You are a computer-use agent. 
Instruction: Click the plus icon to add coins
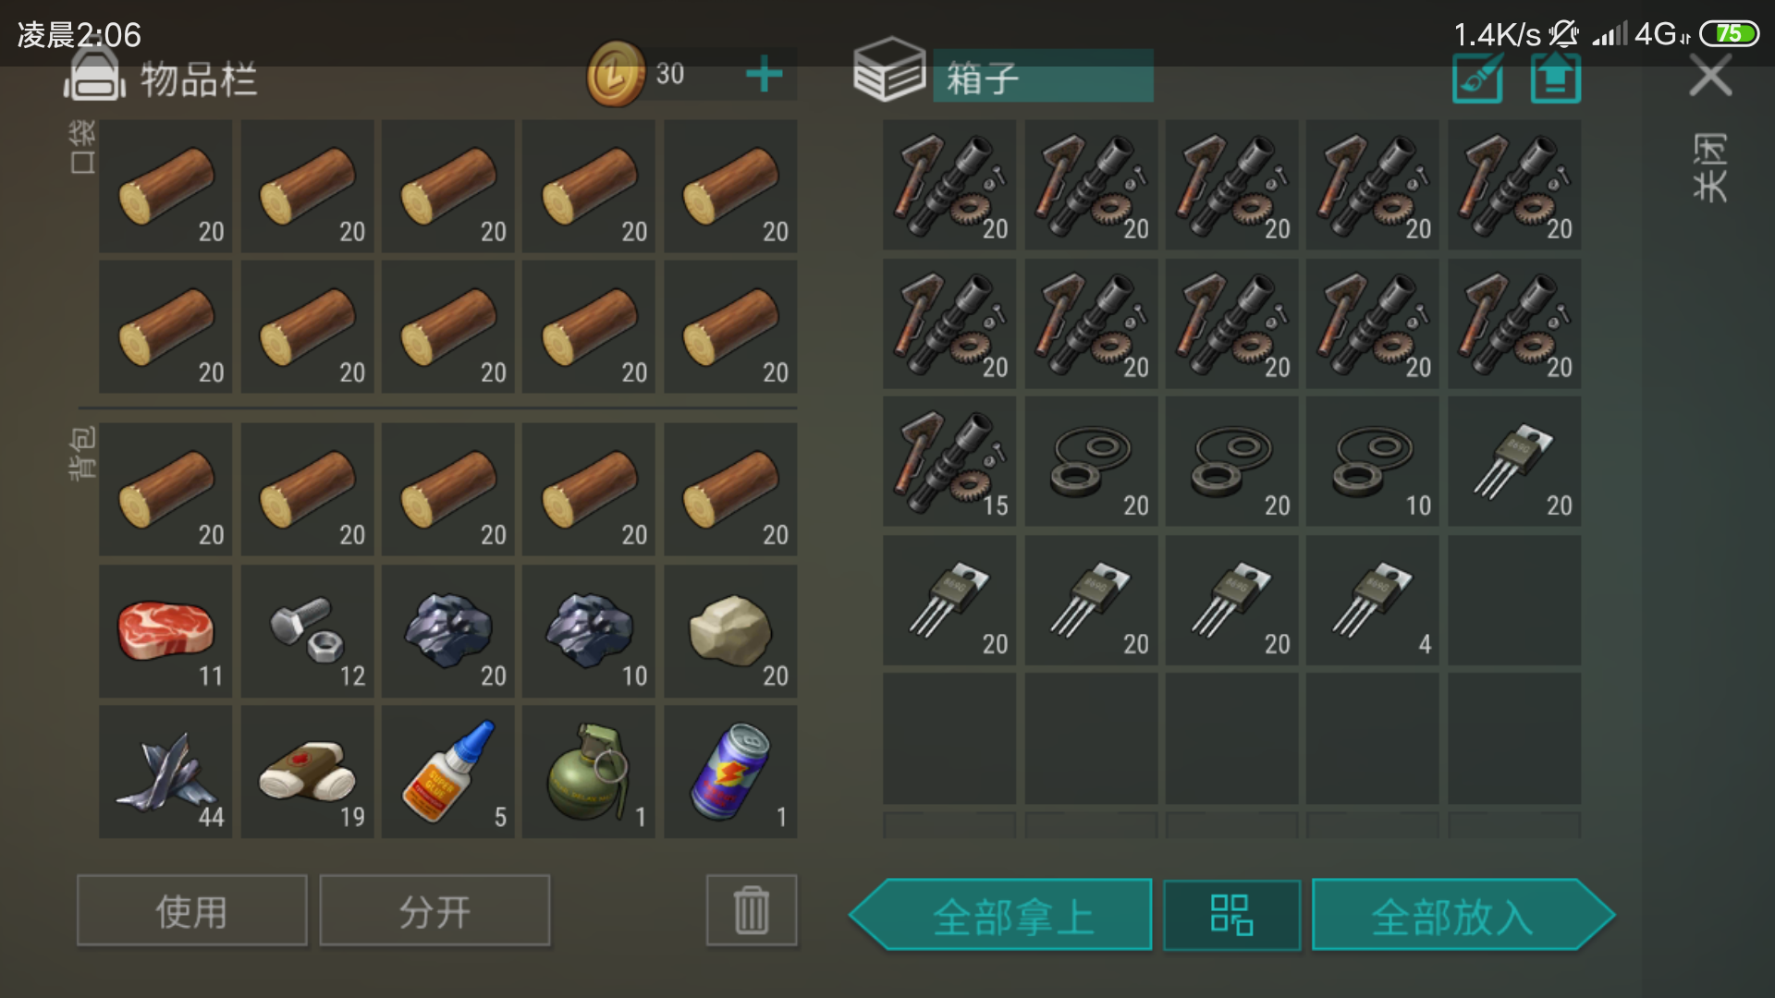click(x=764, y=74)
